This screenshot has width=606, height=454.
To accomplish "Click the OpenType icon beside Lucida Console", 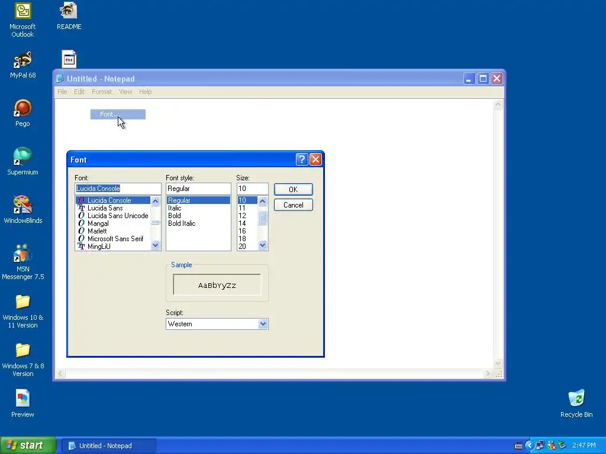I will point(81,200).
